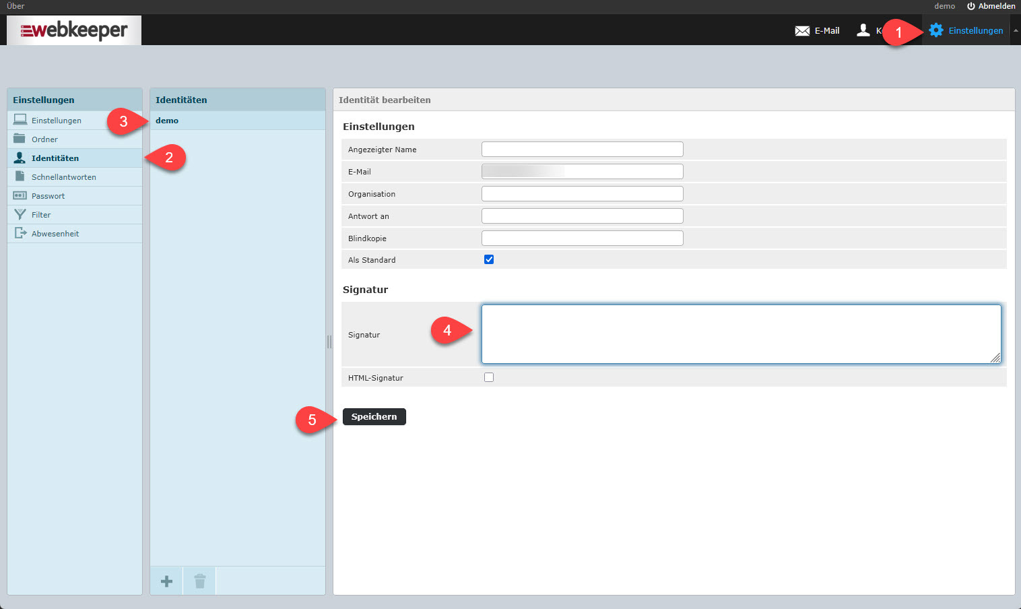The width and height of the screenshot is (1021, 609).
Task: Open the Abwesenheit settings section
Action: (x=55, y=234)
